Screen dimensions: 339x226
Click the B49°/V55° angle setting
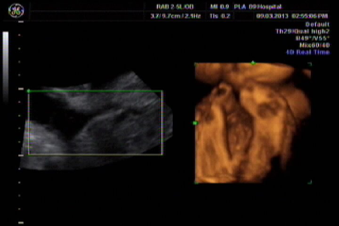(x=313, y=38)
